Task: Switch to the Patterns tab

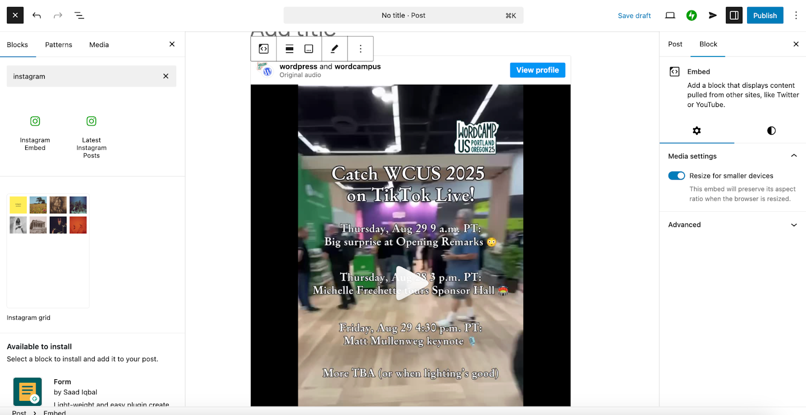Action: coord(58,45)
